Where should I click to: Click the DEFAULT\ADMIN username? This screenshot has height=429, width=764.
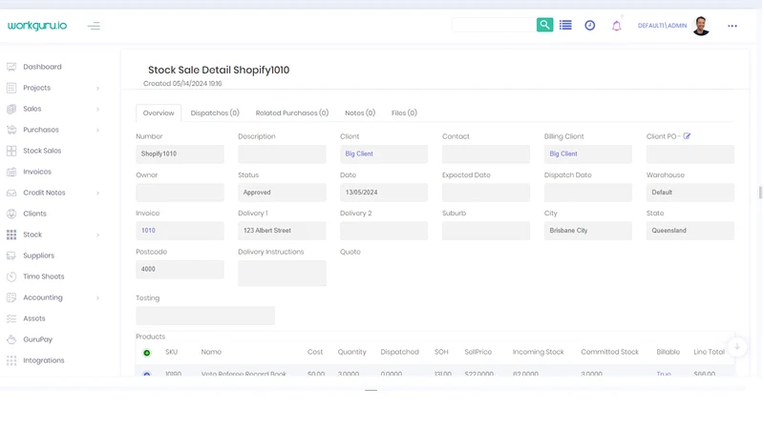pos(662,26)
